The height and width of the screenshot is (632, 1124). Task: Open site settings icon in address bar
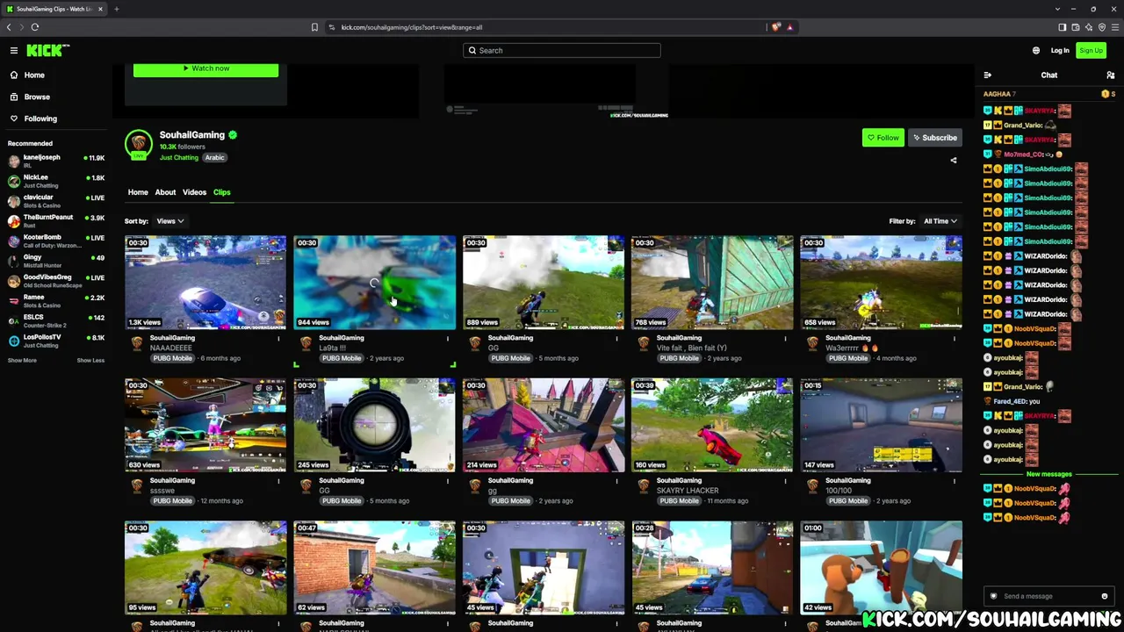pyautogui.click(x=332, y=27)
